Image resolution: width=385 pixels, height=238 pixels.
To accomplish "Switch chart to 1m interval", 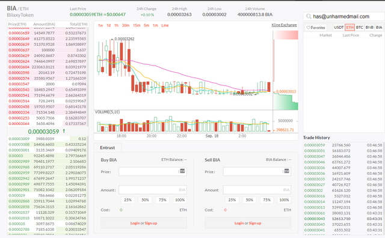I will (x=155, y=25).
